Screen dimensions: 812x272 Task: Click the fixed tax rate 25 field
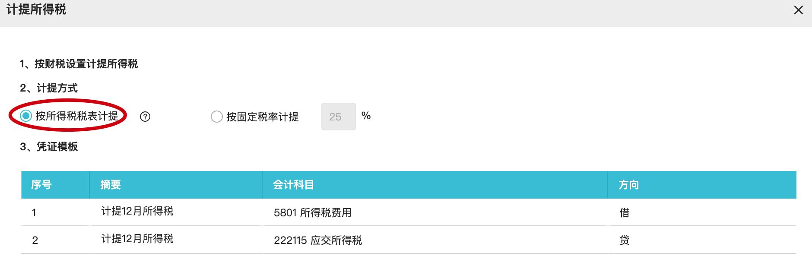338,117
